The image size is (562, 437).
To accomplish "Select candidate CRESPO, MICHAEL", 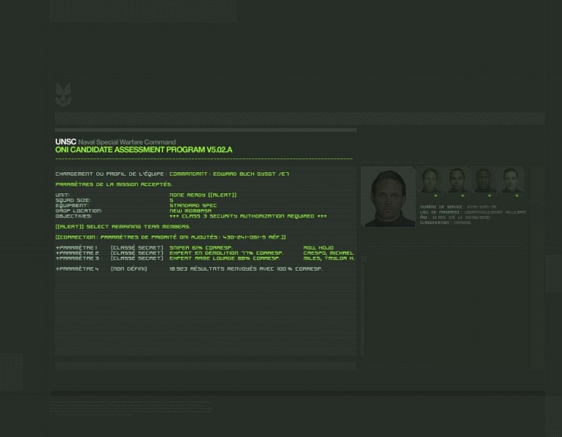I will [x=328, y=253].
